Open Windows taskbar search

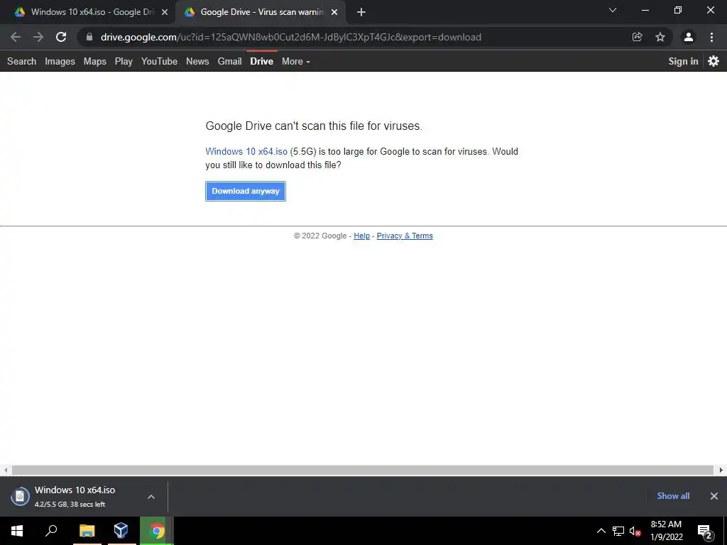click(51, 531)
